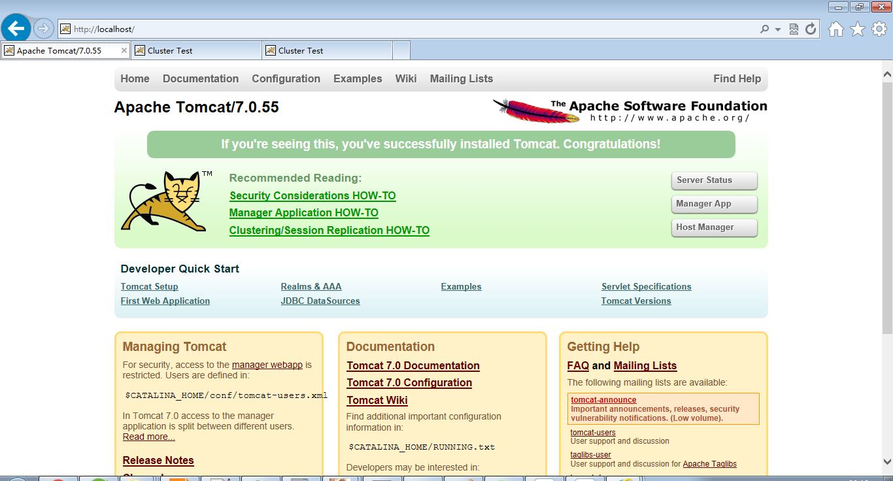
Task: Click the Read more... link
Action: coord(149,437)
